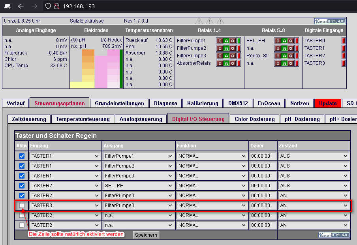Turn AbsorberRelais on with I button

(220, 63)
